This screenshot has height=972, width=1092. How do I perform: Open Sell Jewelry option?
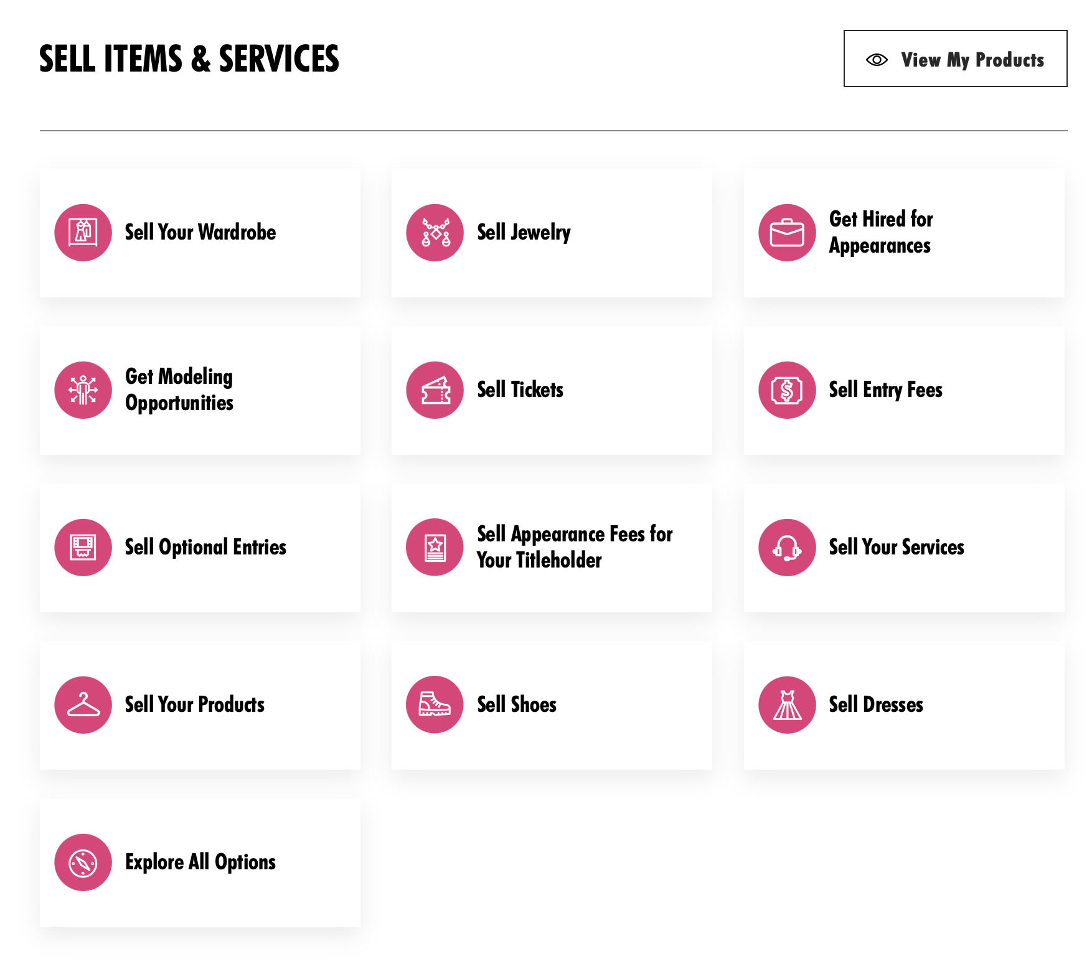coord(552,233)
